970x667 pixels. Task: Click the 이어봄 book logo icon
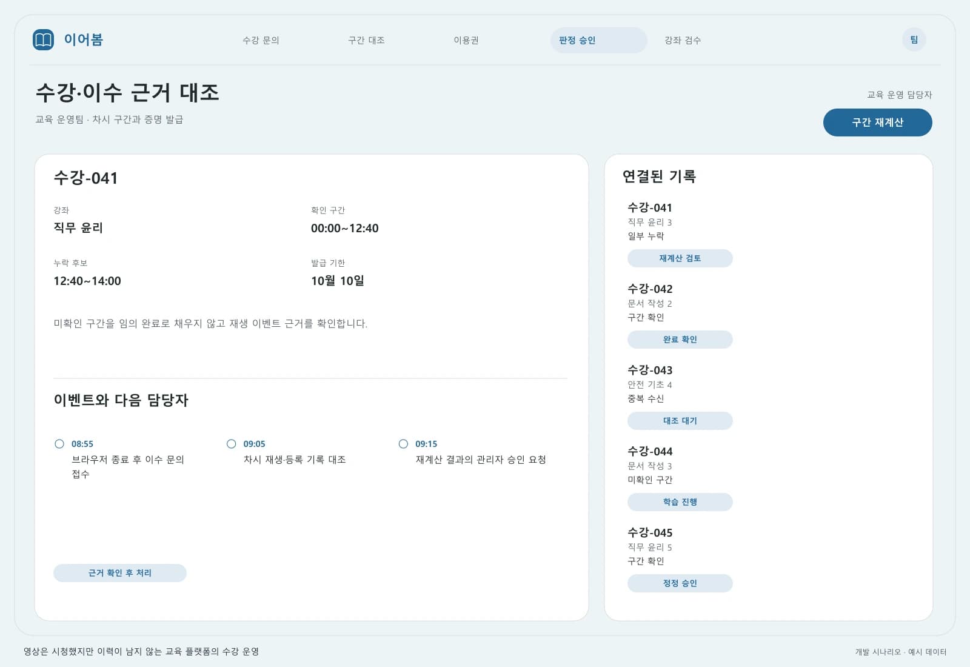click(x=43, y=40)
